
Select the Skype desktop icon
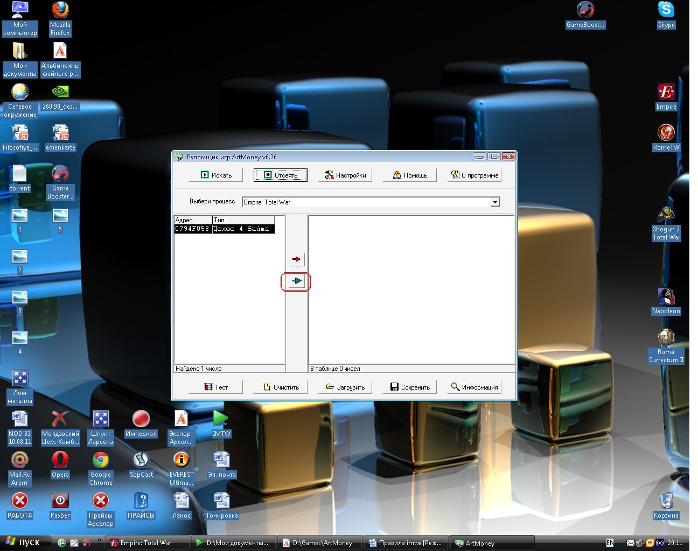point(666,15)
